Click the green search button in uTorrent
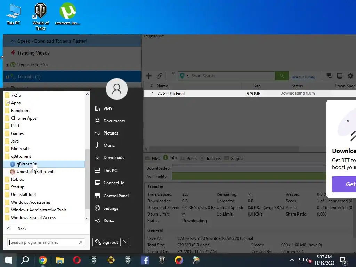 282,76
